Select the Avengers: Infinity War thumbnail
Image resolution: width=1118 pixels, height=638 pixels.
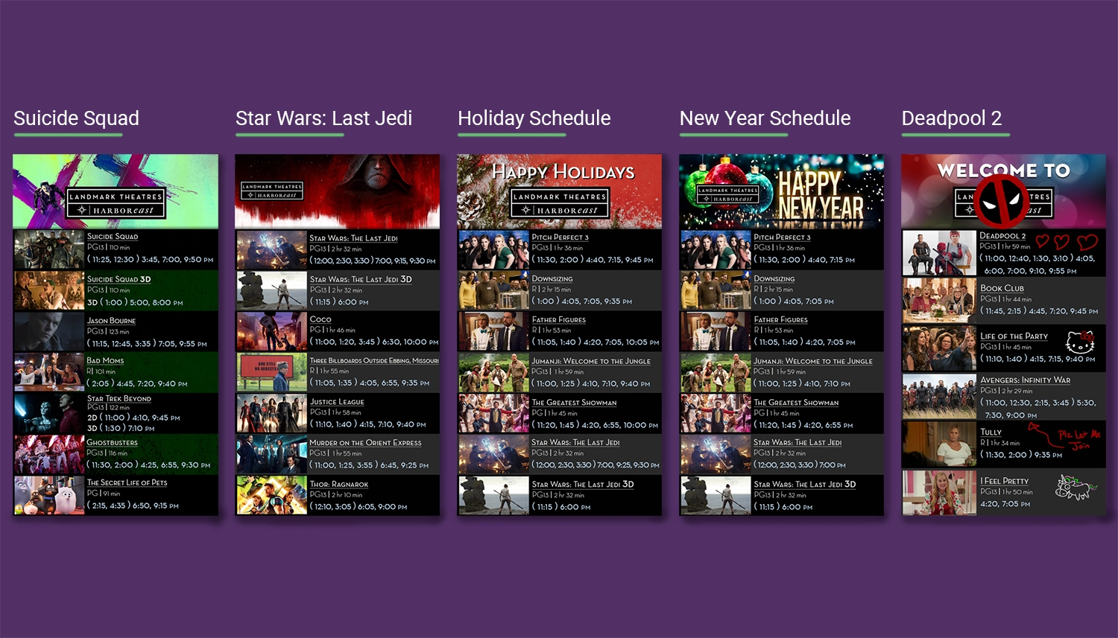939,396
